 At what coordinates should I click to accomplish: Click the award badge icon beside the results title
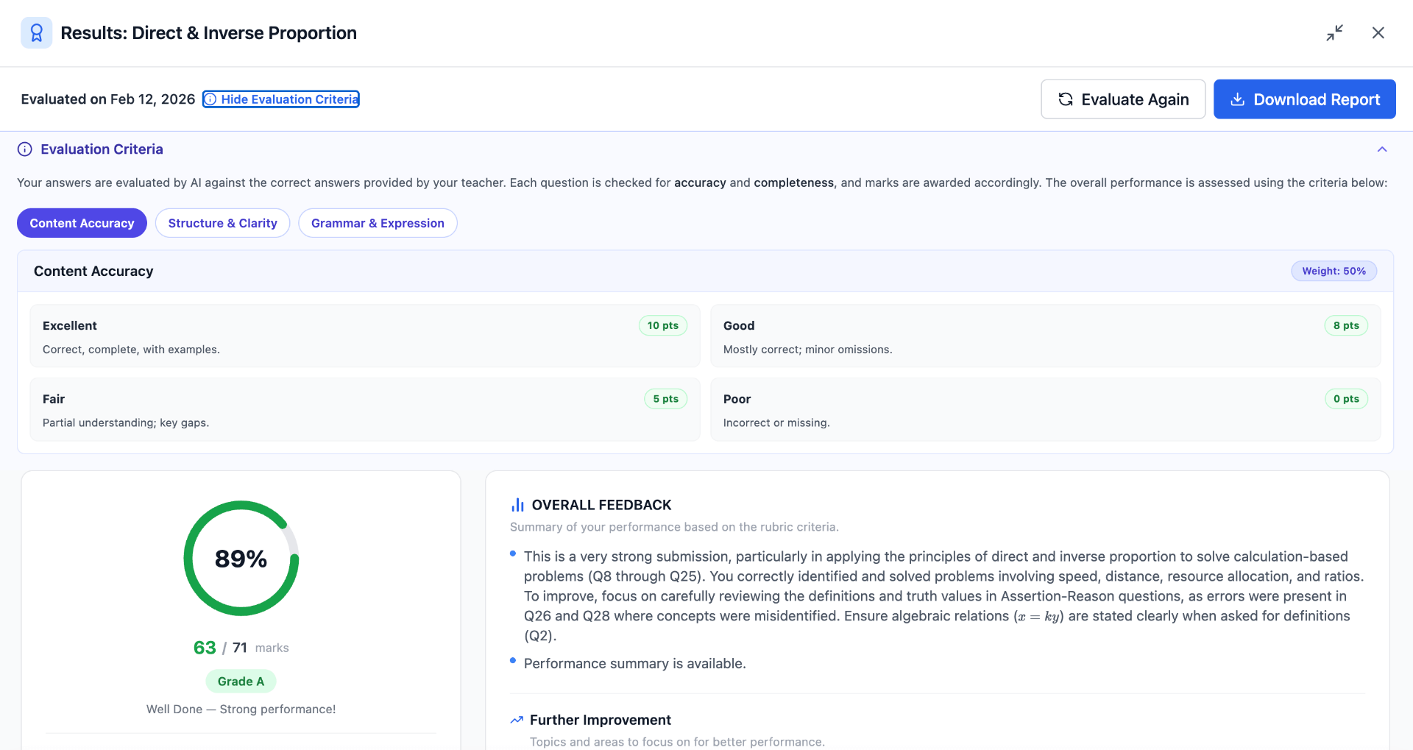click(x=36, y=32)
